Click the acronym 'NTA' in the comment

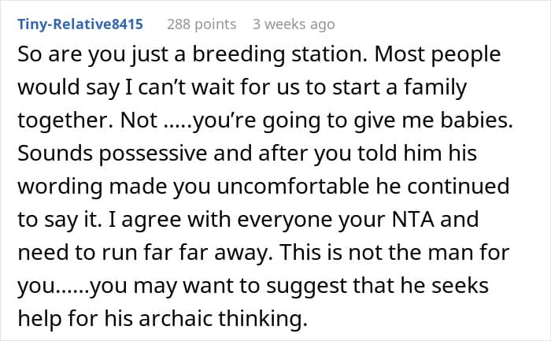point(412,220)
